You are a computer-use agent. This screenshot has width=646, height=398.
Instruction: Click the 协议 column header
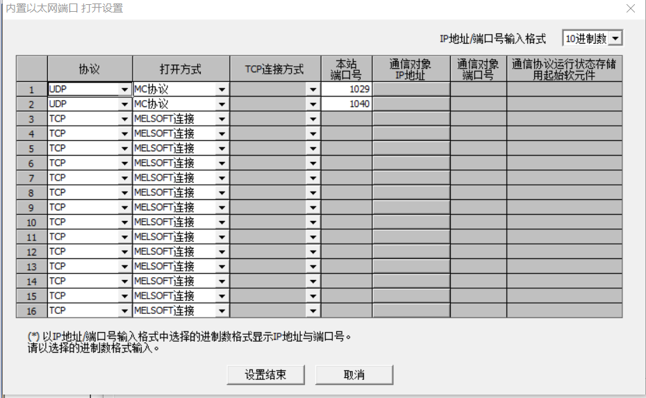coord(90,69)
